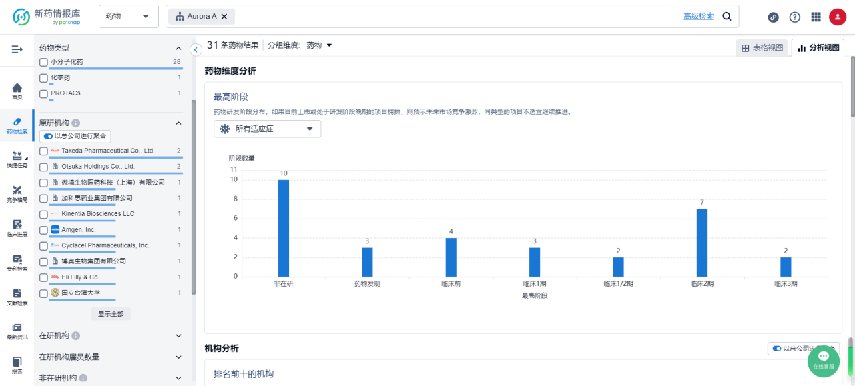The height and width of the screenshot is (386, 855).
Task: Select the Takeda Pharmaceutical checkbox
Action: (43, 151)
